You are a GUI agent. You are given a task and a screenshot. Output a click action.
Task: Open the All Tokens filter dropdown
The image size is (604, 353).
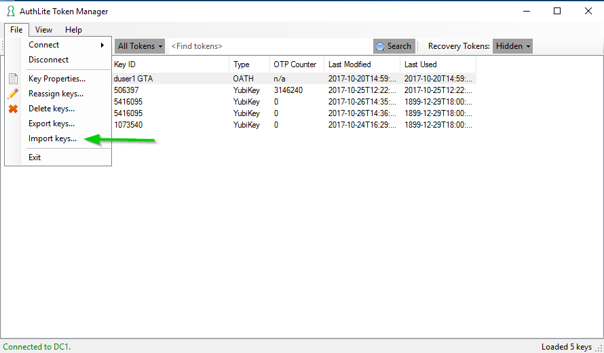coord(139,46)
